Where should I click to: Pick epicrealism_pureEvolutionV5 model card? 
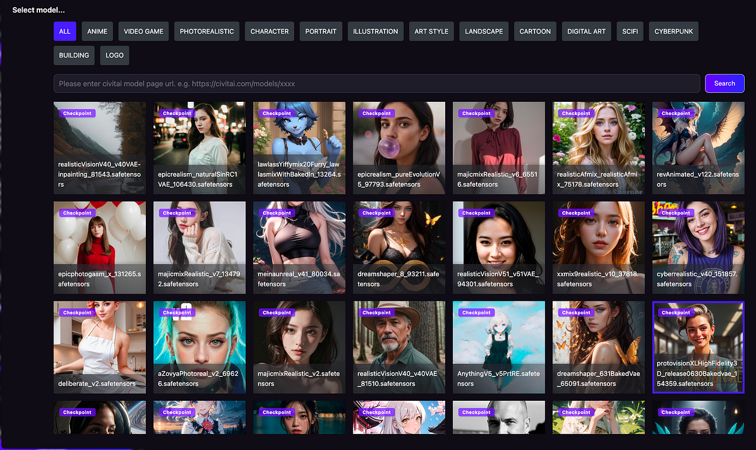click(399, 148)
